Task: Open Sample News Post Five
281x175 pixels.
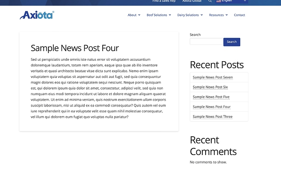Action: (x=211, y=97)
